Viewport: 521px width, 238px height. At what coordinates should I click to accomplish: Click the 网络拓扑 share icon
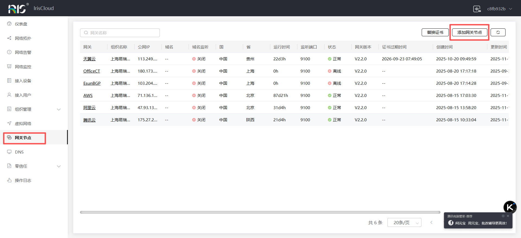point(9,38)
